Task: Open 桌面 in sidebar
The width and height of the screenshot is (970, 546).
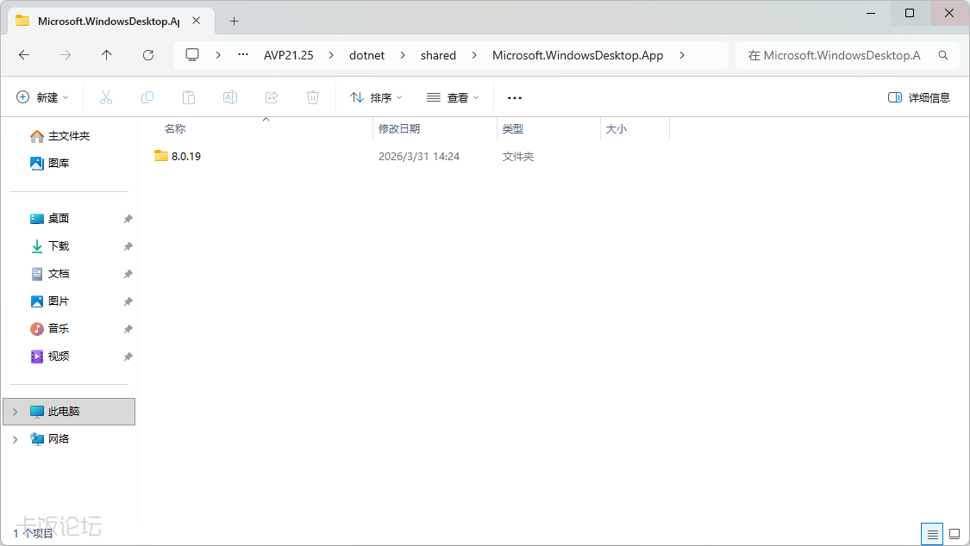Action: (x=49, y=219)
